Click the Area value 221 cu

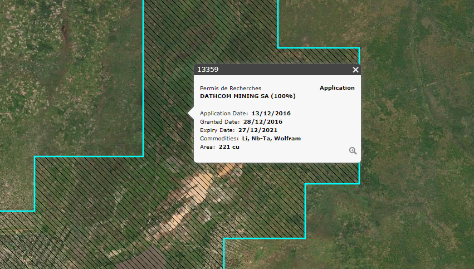click(x=229, y=146)
